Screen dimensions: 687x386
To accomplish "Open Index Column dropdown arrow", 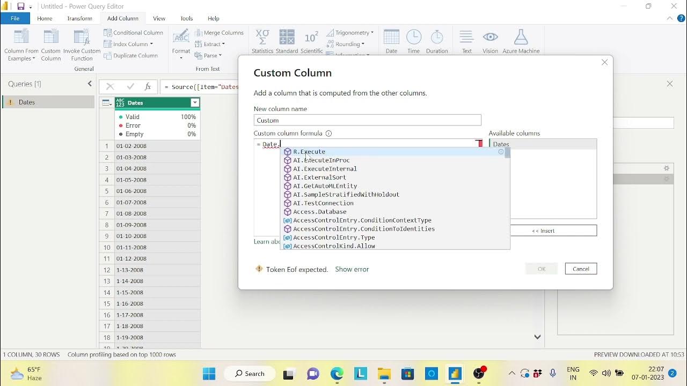I will [151, 44].
